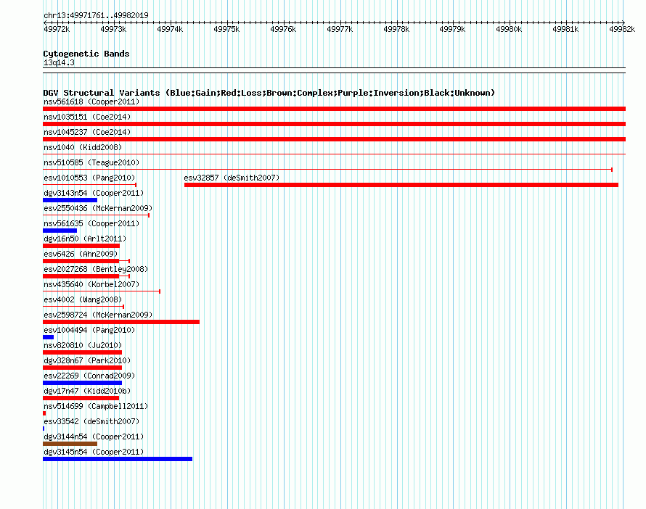Open the esv2550436 (McKernan2009) label
This screenshot has width=646, height=509.
pos(98,208)
